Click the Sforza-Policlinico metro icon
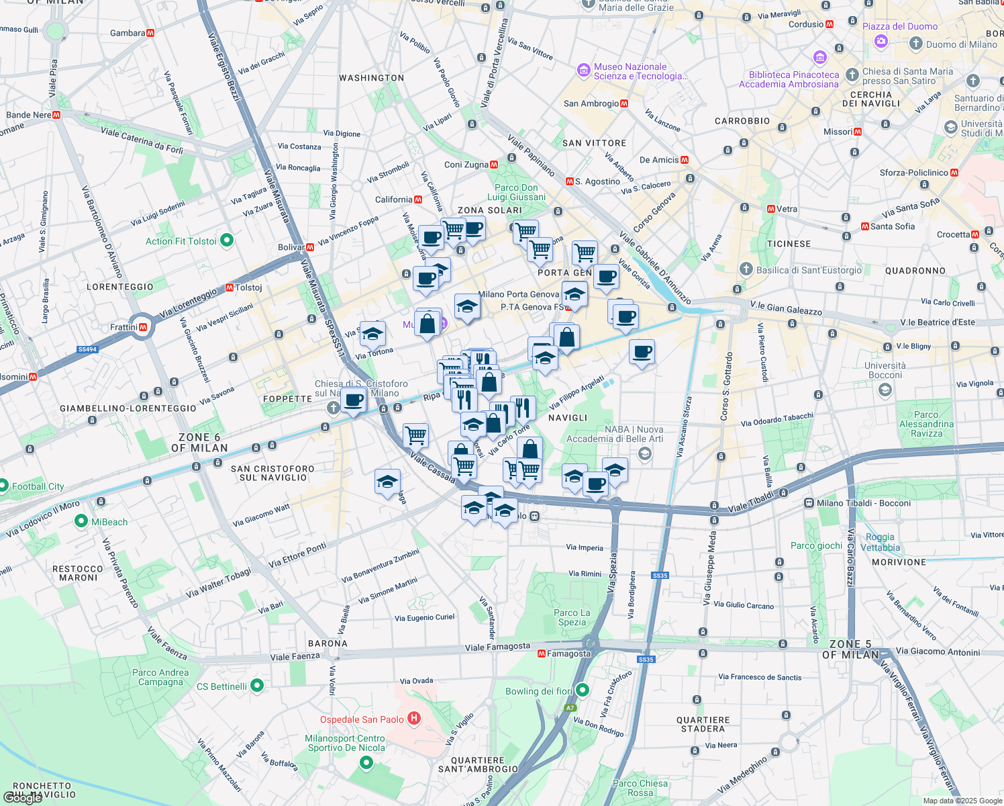 954,173
